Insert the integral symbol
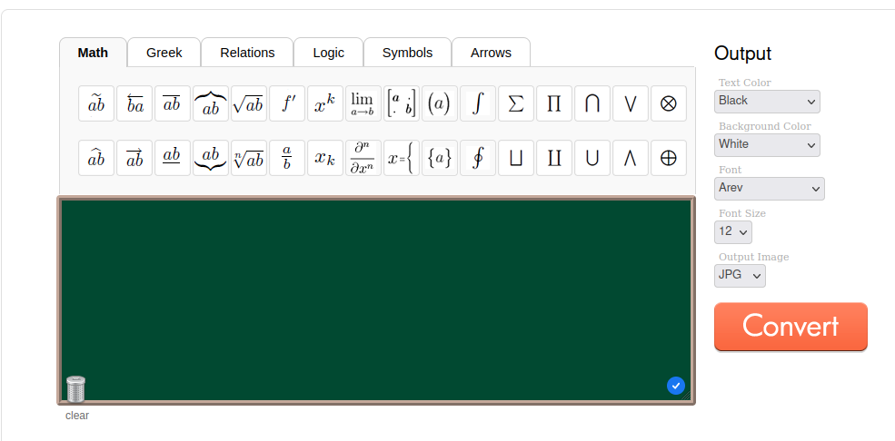This screenshot has width=895, height=441. (x=478, y=103)
